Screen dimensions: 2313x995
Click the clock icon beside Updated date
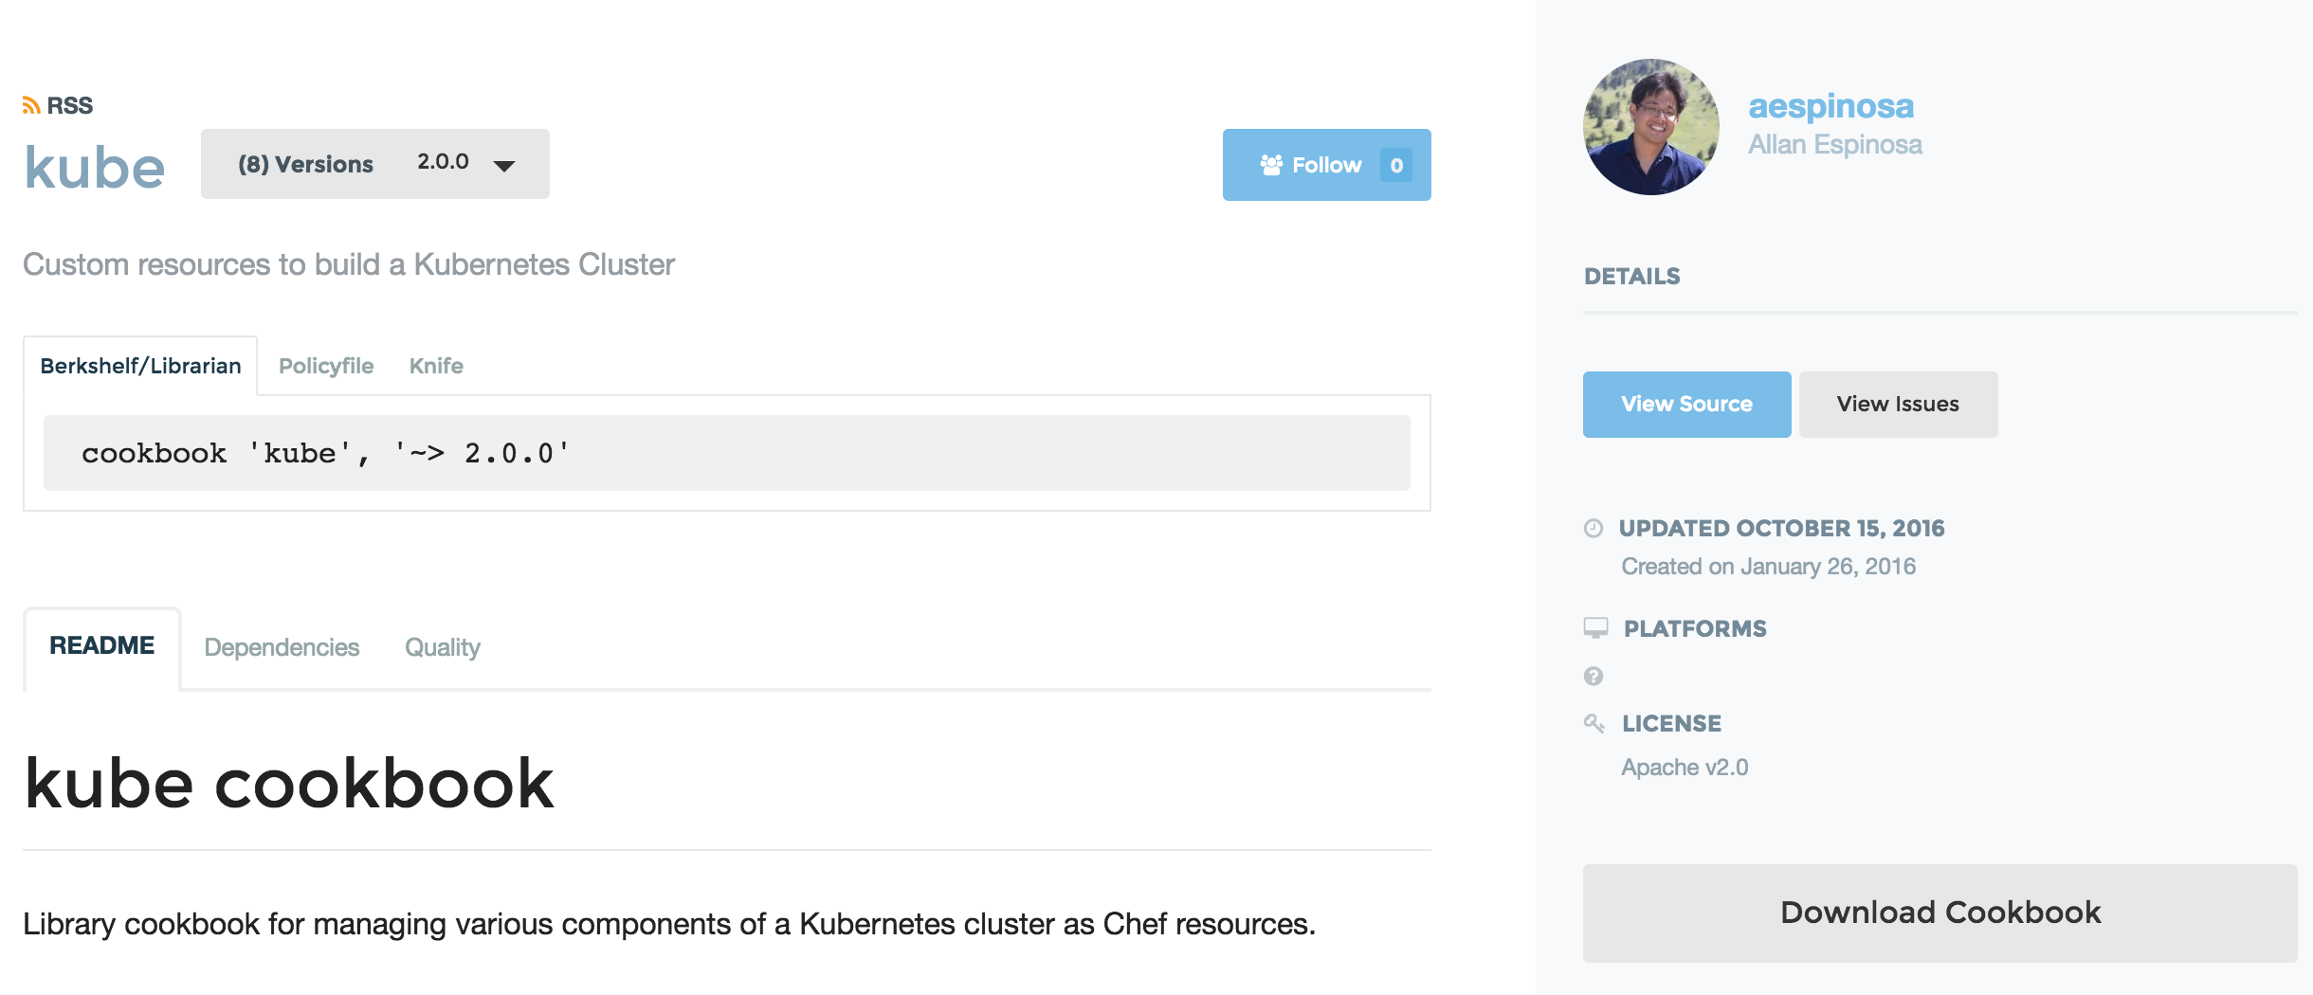[1594, 528]
